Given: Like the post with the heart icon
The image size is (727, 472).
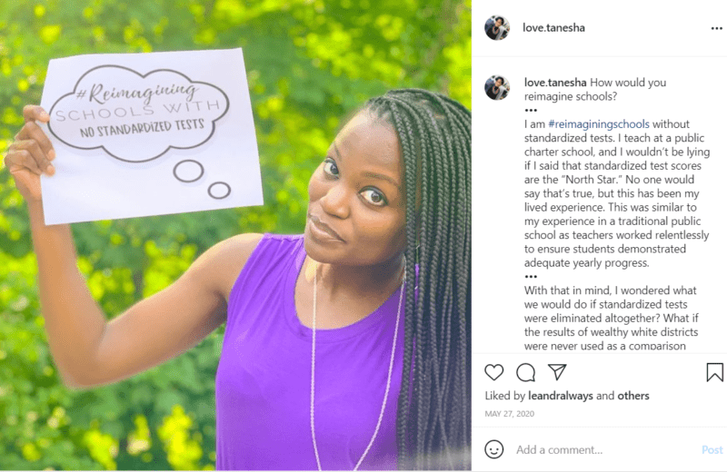Looking at the screenshot, I should click(493, 372).
